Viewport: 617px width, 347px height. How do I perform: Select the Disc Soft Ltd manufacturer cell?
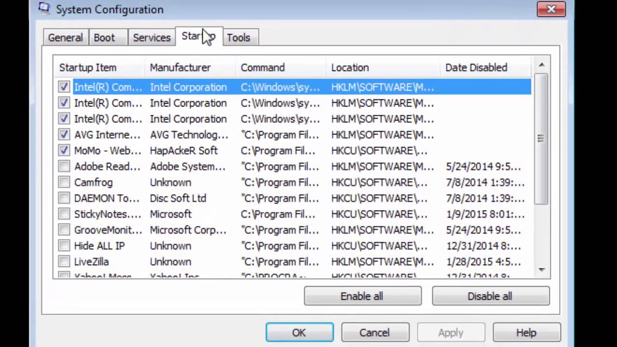click(x=178, y=198)
